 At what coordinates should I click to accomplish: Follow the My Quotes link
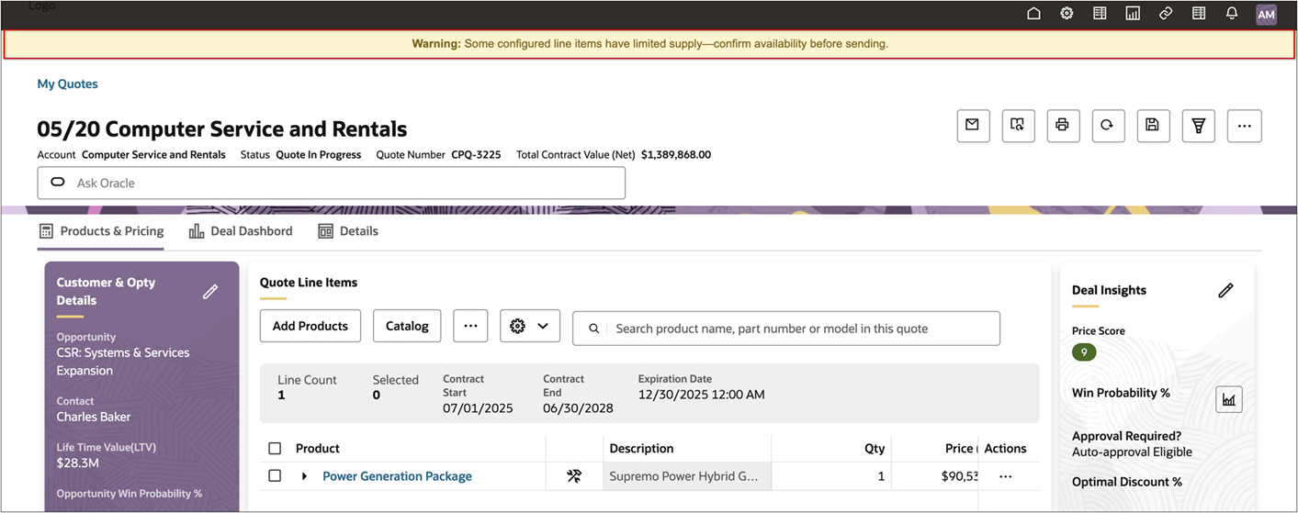[x=67, y=84]
